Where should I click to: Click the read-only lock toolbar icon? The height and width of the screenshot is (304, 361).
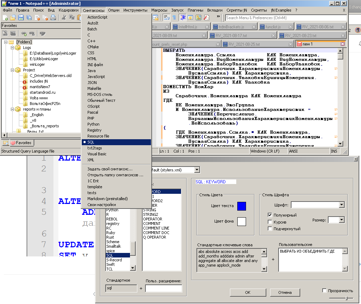tap(156, 17)
